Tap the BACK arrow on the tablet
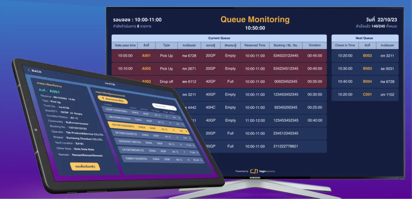 29,71
